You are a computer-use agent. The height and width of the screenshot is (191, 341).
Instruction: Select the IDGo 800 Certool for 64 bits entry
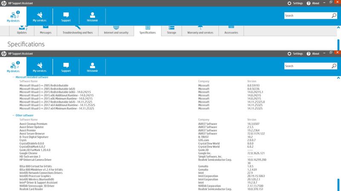pos(36,166)
